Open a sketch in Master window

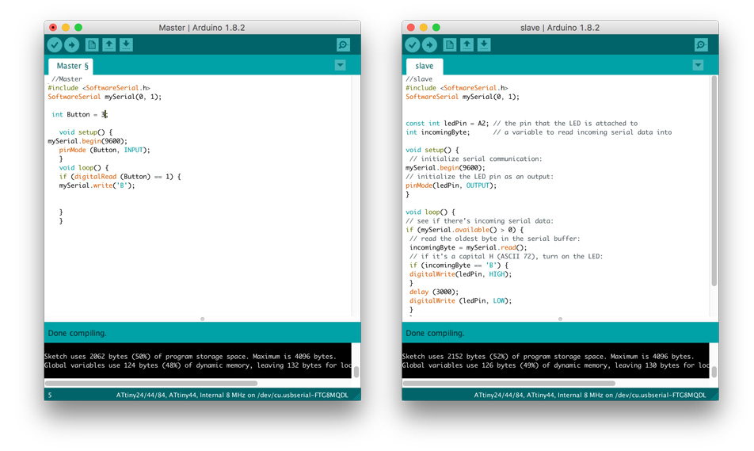(109, 44)
